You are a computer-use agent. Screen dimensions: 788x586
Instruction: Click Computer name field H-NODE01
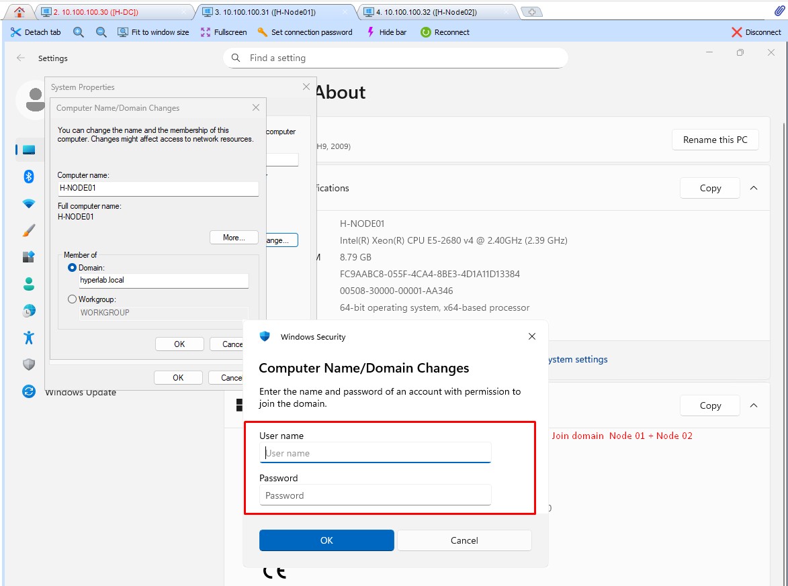(x=159, y=189)
